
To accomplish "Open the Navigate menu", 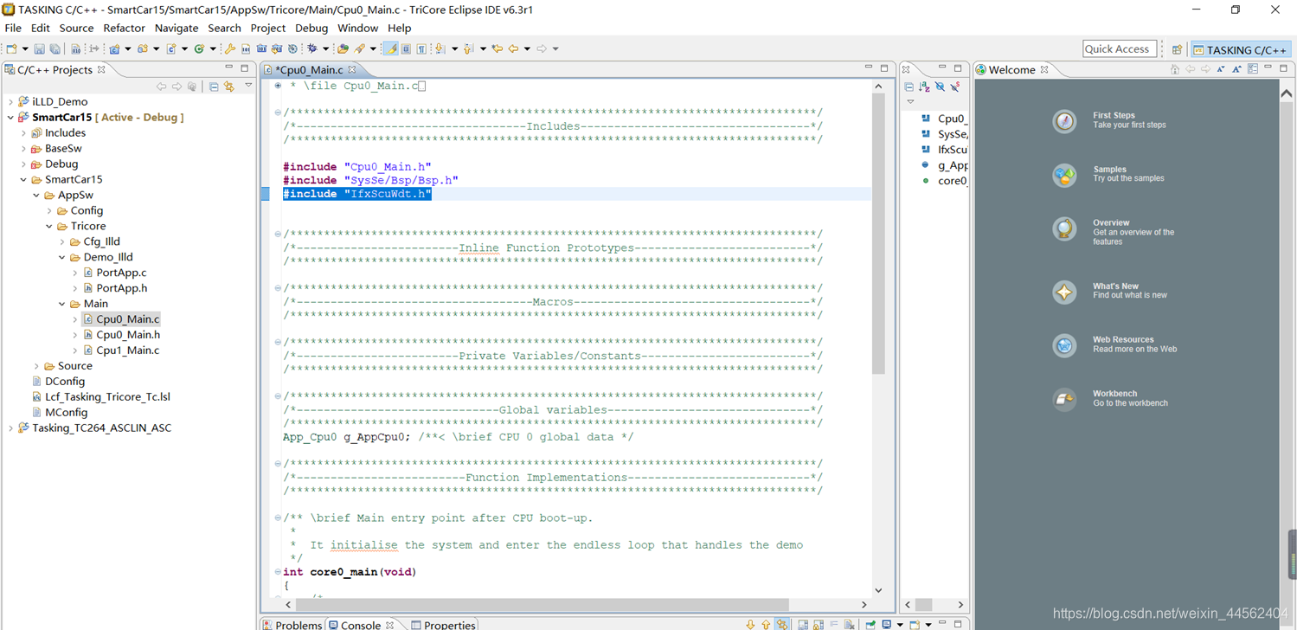I will (x=177, y=29).
